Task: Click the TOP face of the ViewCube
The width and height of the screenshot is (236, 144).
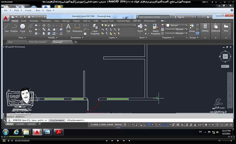Action: coord(225,56)
